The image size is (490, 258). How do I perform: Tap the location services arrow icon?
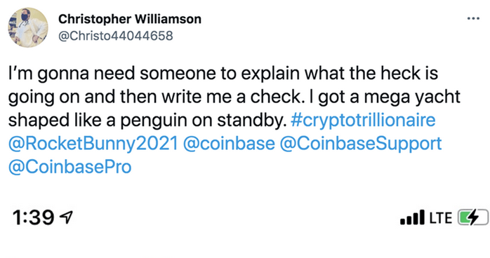pyautogui.click(x=66, y=217)
